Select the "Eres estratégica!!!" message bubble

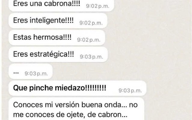pyautogui.click(x=58, y=54)
